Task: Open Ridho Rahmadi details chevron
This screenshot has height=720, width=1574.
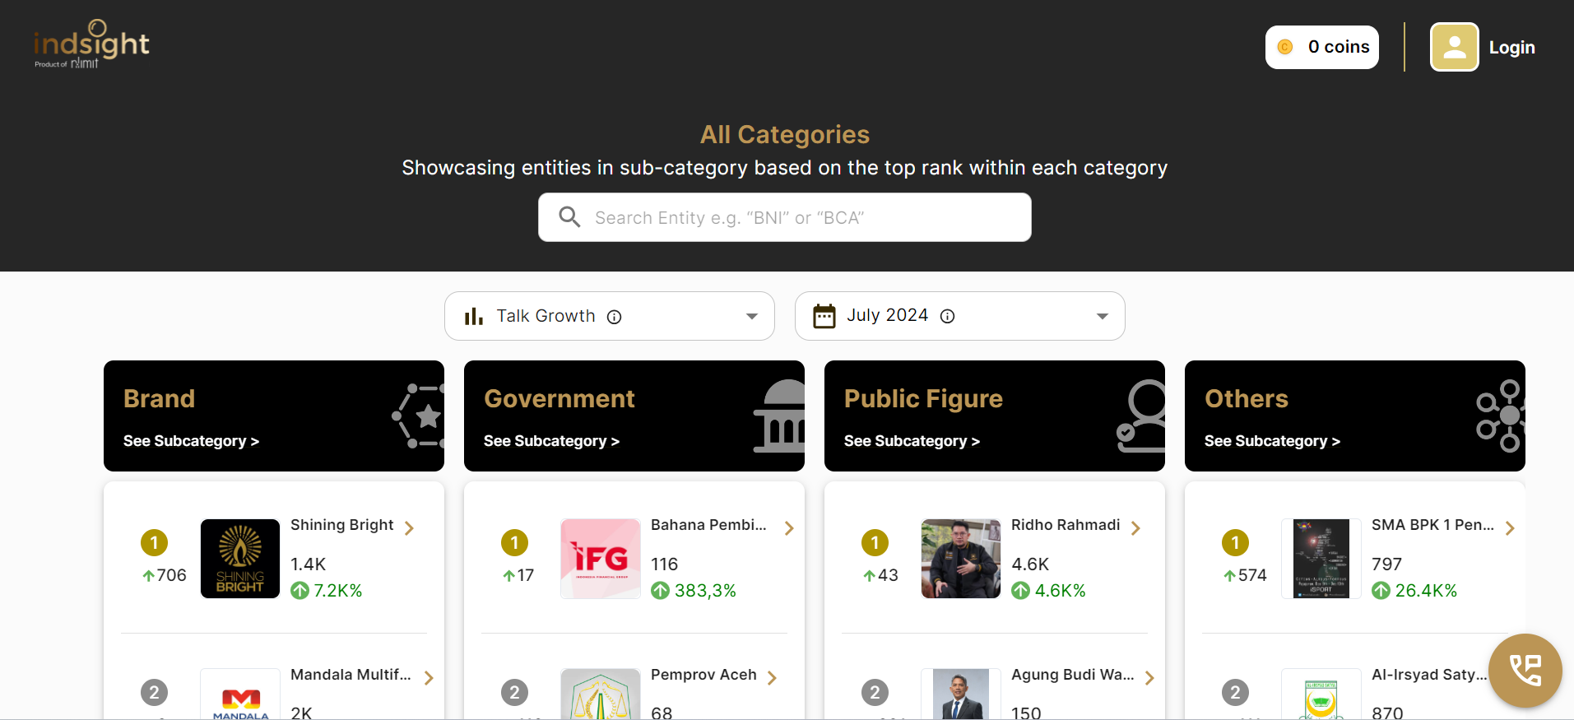Action: pos(1135,528)
